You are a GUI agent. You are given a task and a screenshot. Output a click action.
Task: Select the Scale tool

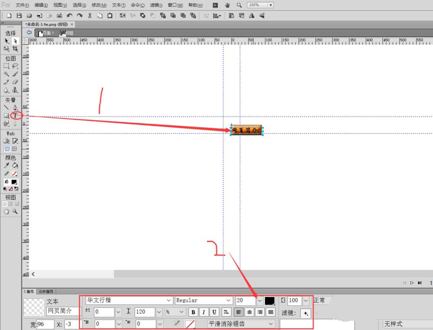click(6, 49)
